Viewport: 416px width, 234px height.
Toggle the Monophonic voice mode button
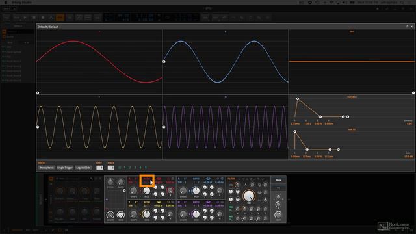pos(47,168)
